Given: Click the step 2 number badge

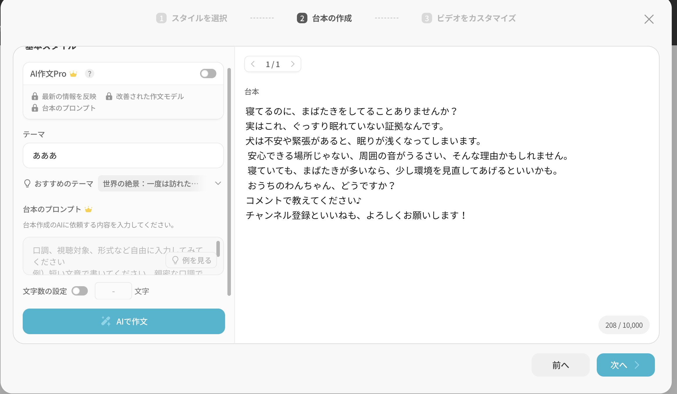Looking at the screenshot, I should [302, 18].
